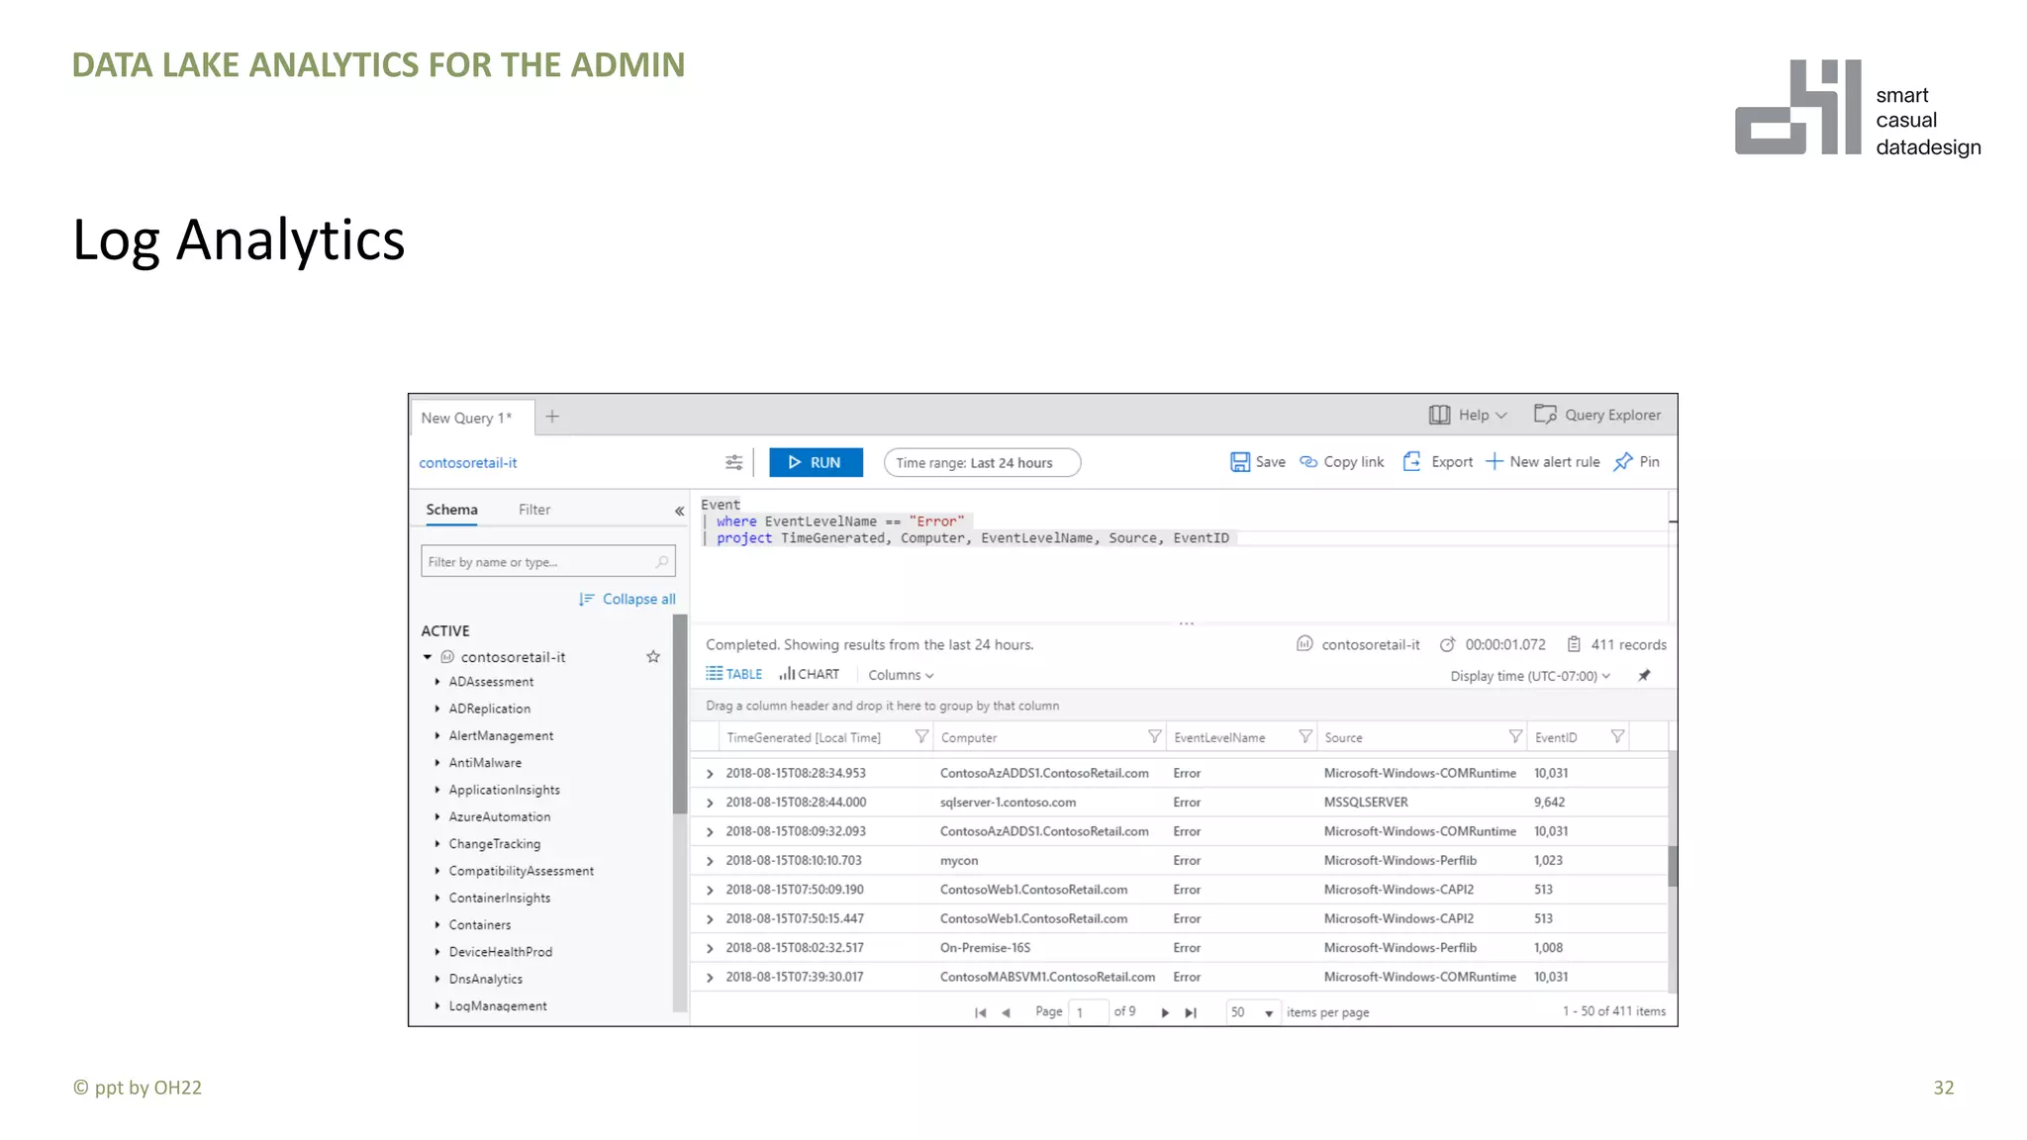Go to the next results page

point(1165,1012)
